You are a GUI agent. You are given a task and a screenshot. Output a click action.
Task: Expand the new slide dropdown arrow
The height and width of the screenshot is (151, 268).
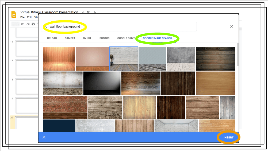click(x=18, y=24)
